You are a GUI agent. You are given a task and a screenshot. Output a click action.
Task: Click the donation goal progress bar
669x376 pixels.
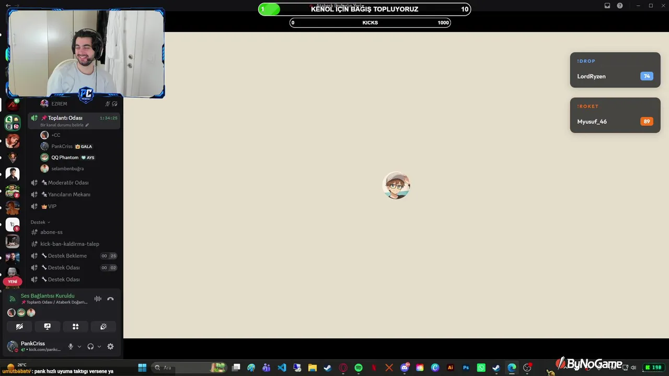[x=364, y=9]
